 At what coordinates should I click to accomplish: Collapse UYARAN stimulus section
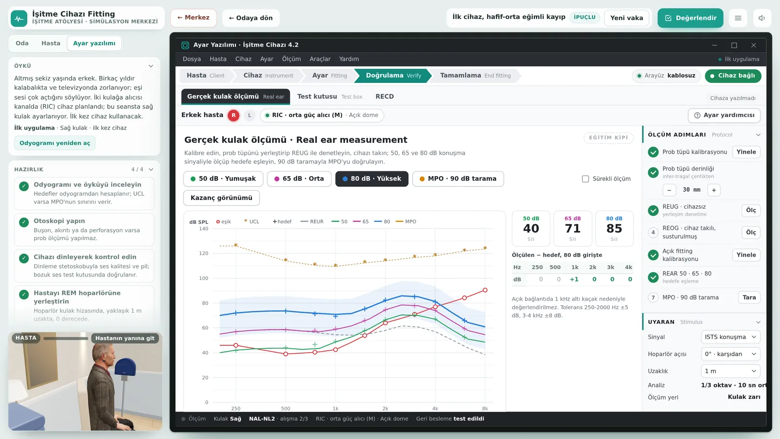[758, 322]
